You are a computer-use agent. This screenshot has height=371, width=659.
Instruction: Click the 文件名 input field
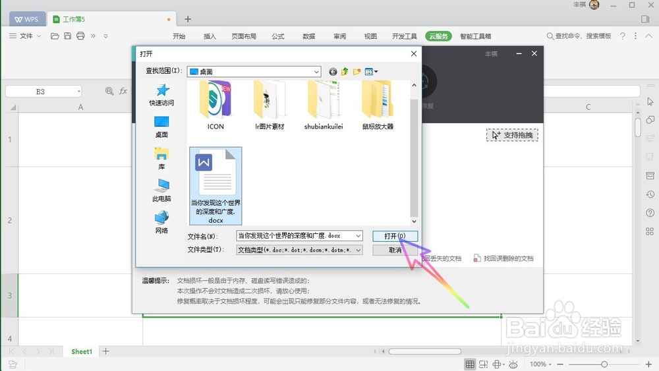[x=300, y=236]
